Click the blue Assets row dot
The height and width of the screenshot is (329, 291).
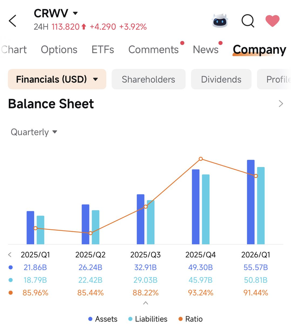click(11, 267)
